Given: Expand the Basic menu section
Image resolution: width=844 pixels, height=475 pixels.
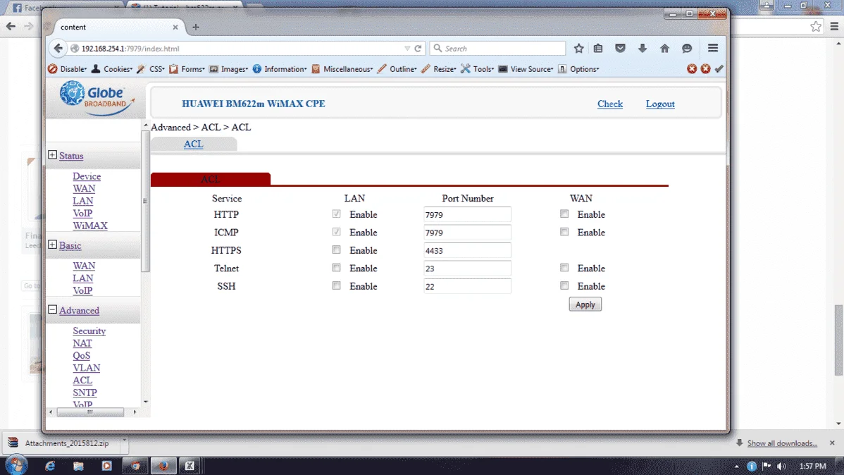Looking at the screenshot, I should (x=52, y=245).
